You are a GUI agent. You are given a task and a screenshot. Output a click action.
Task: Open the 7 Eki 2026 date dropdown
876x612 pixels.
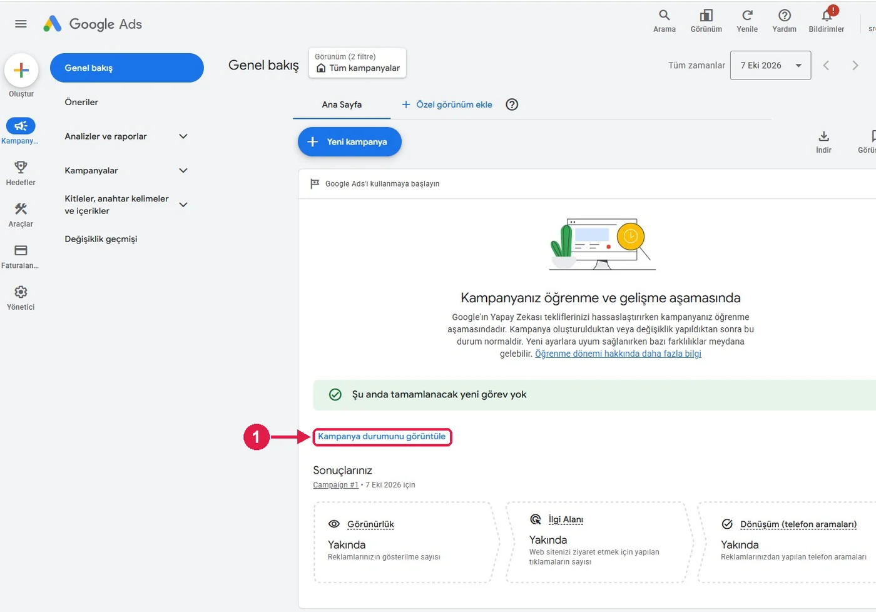coord(770,65)
